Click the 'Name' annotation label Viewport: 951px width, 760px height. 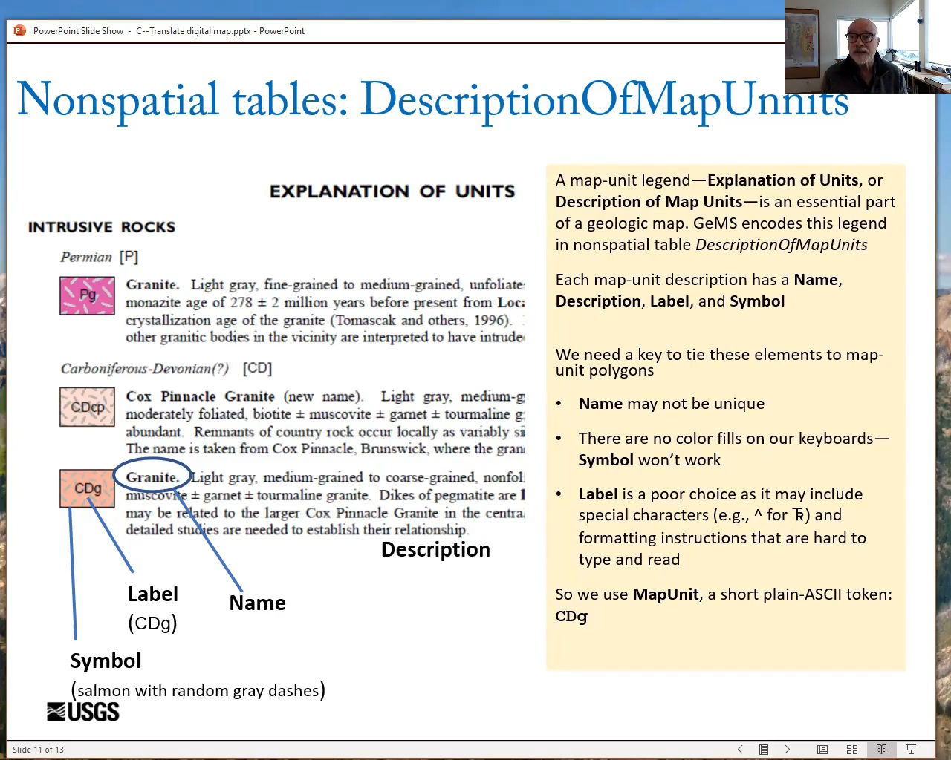click(257, 603)
